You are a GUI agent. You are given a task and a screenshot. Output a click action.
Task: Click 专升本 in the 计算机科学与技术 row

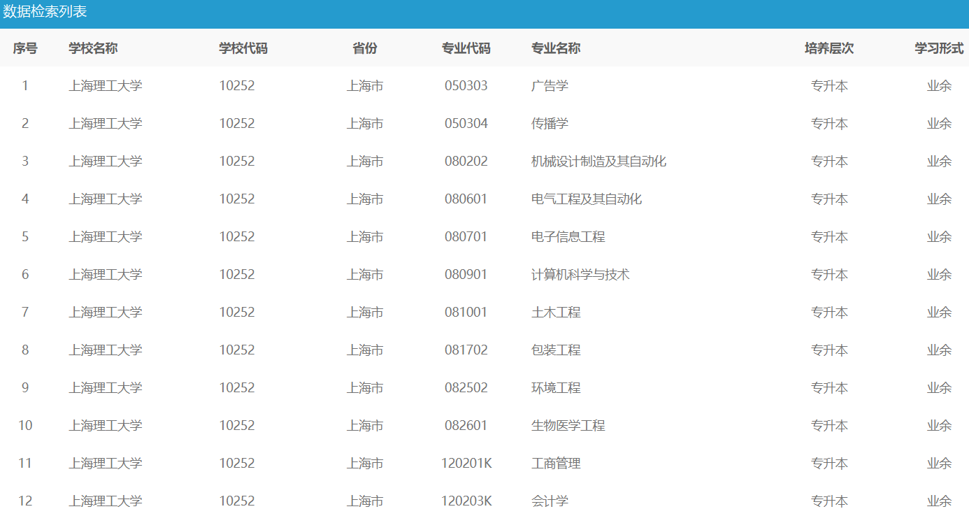829,275
